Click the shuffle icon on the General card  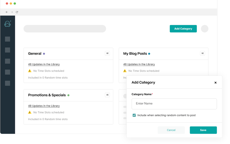(x=107, y=53)
